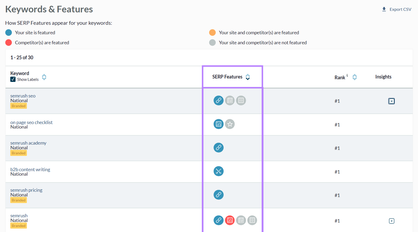Sort by SERP Features using the arrows
Viewport: 418px width, 232px height.
point(248,77)
